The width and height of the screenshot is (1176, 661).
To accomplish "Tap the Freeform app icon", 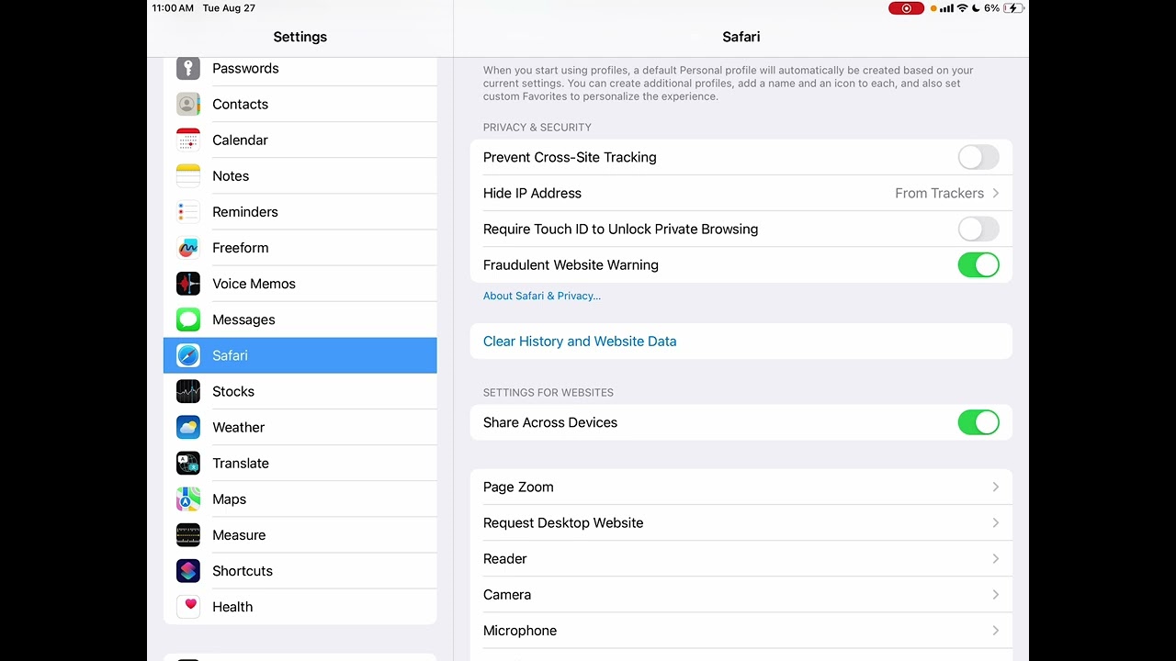I will point(188,248).
